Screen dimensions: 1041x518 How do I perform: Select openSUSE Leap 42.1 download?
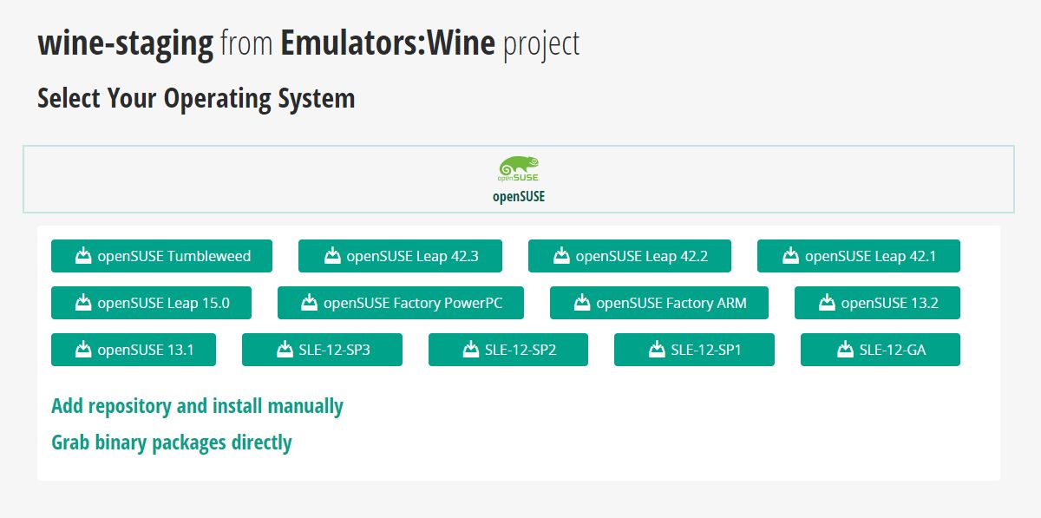pyautogui.click(x=859, y=256)
